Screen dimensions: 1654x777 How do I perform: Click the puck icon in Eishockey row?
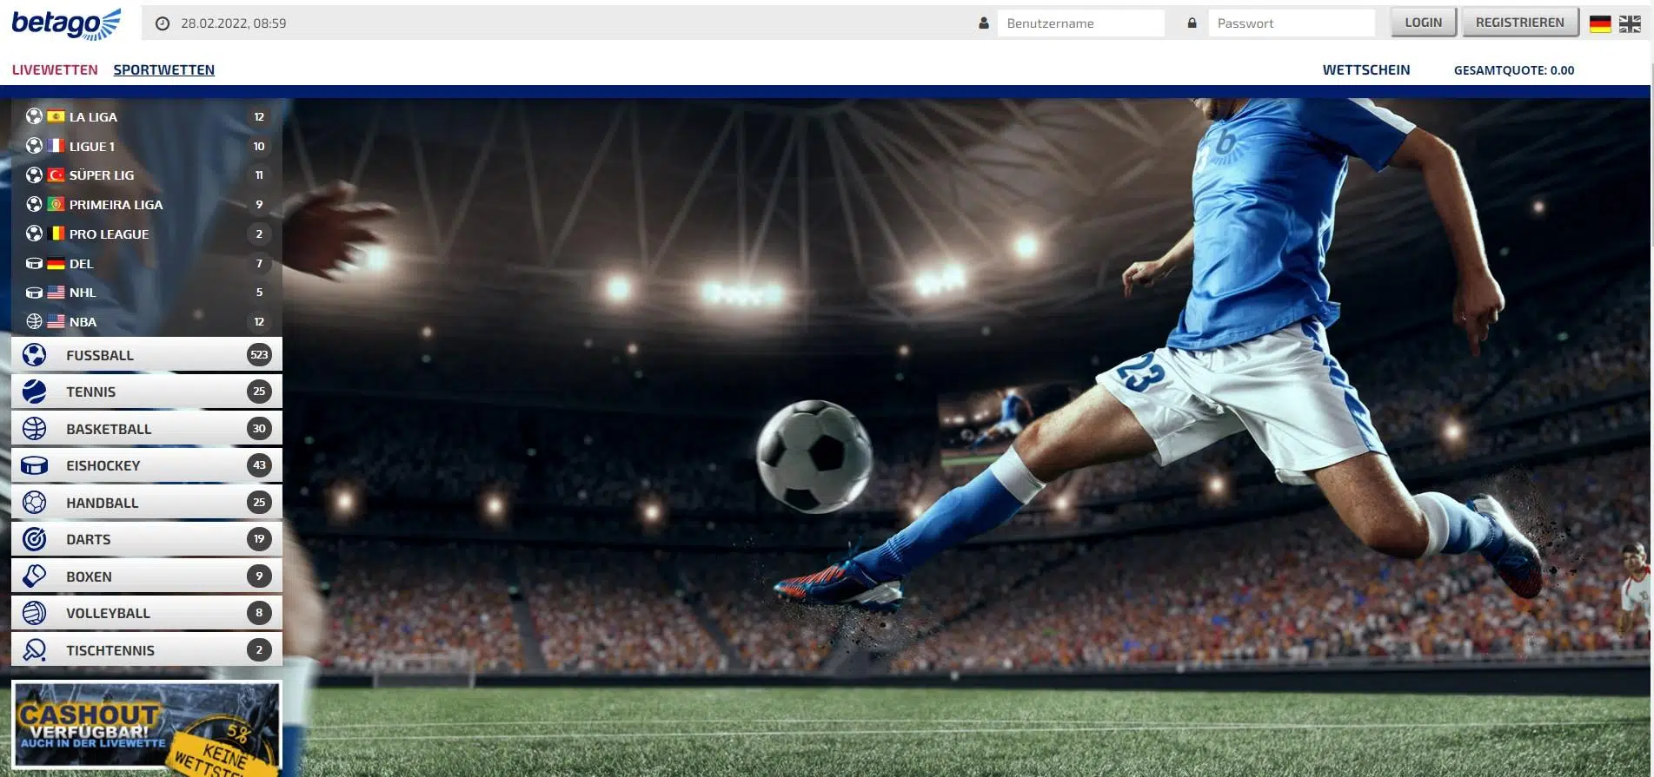coord(35,465)
